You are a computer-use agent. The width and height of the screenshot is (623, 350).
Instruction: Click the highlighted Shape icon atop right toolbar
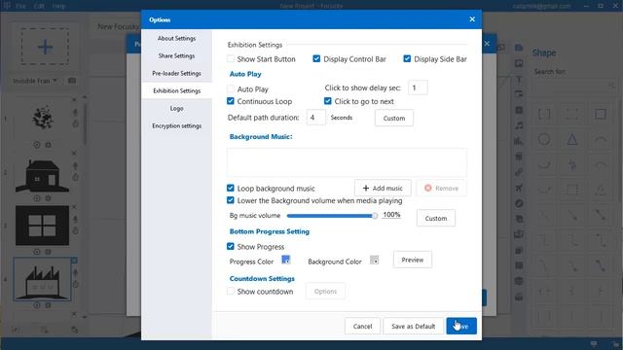tap(519, 48)
